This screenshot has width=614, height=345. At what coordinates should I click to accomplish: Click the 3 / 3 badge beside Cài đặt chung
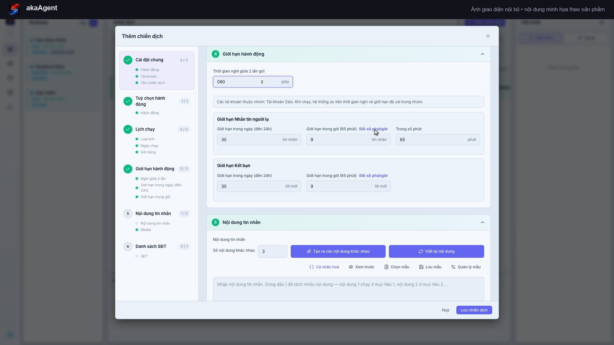(184, 60)
